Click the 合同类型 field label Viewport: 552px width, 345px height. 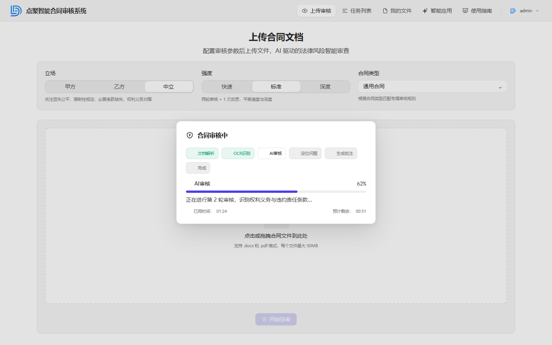pos(369,73)
